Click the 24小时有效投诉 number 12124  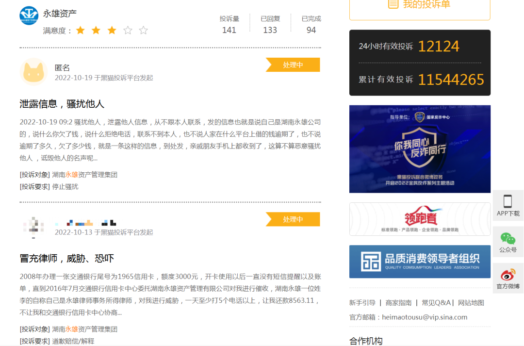[439, 46]
